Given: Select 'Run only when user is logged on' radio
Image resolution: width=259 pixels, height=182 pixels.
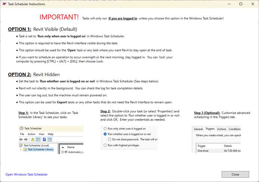Looking at the screenshot, I should 105,129.
